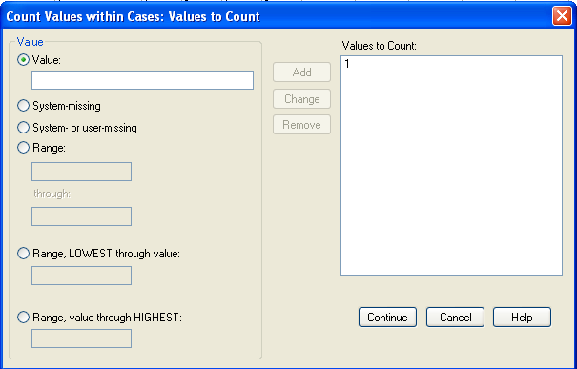Select the entry 1 in Values to Count
This screenshot has width=577, height=369.
[x=347, y=64]
